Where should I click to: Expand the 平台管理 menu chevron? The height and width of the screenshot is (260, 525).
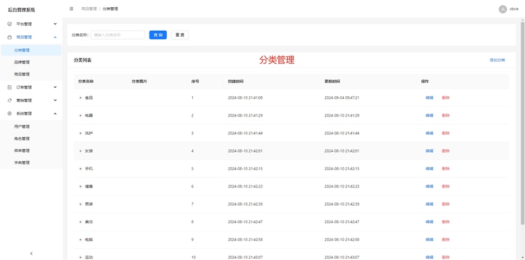click(55, 24)
